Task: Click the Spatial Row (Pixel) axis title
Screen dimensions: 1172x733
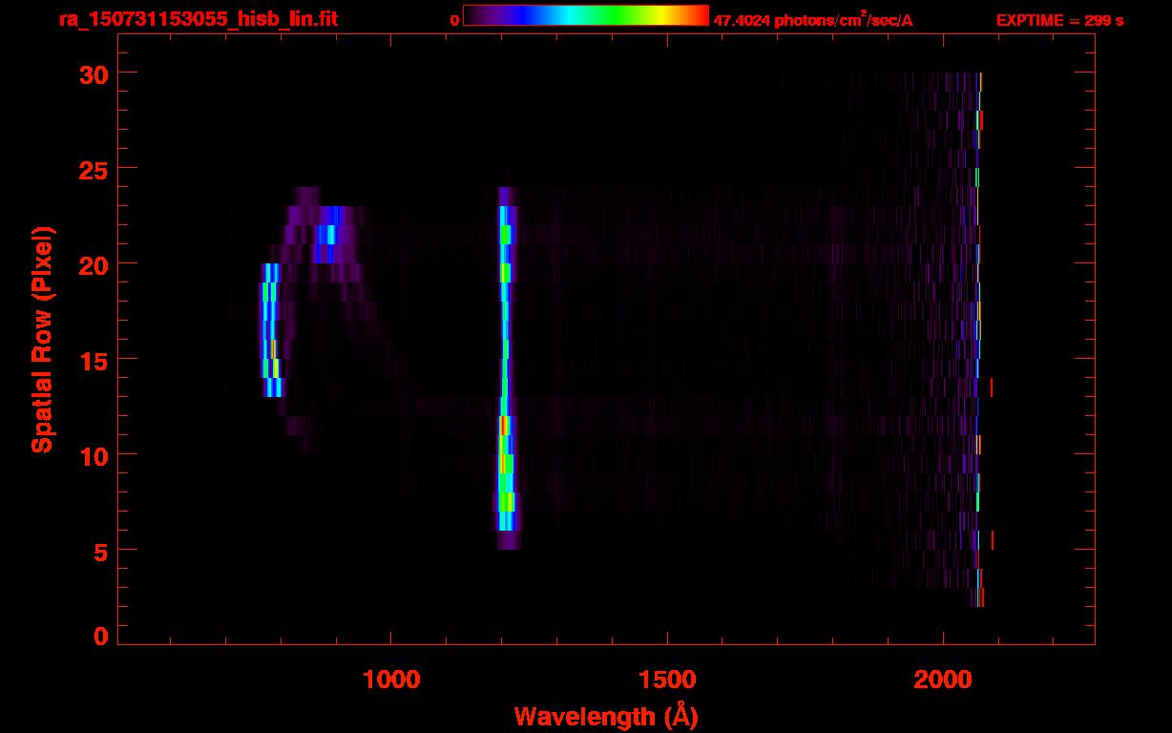Action: (42, 339)
